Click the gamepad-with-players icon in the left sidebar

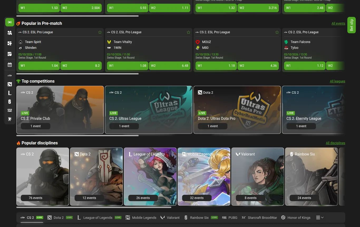tap(10, 33)
